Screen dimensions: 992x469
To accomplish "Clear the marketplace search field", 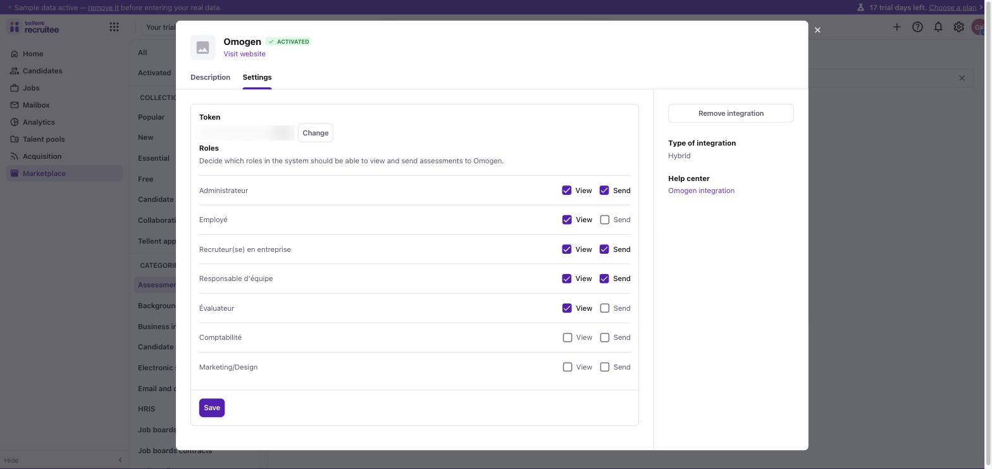I will (x=962, y=78).
